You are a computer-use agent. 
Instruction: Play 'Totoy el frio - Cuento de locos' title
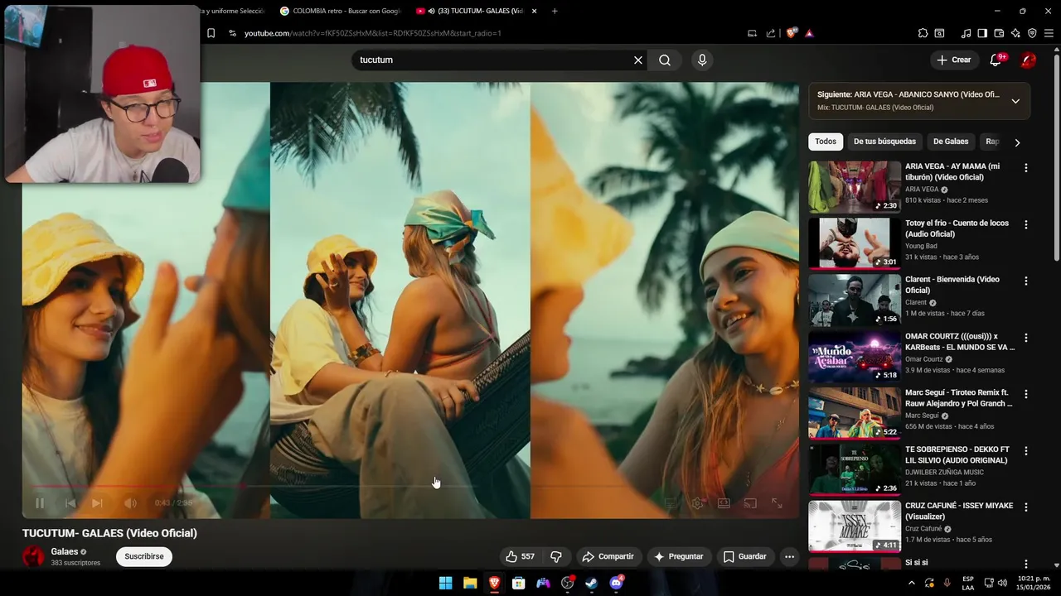[957, 228]
